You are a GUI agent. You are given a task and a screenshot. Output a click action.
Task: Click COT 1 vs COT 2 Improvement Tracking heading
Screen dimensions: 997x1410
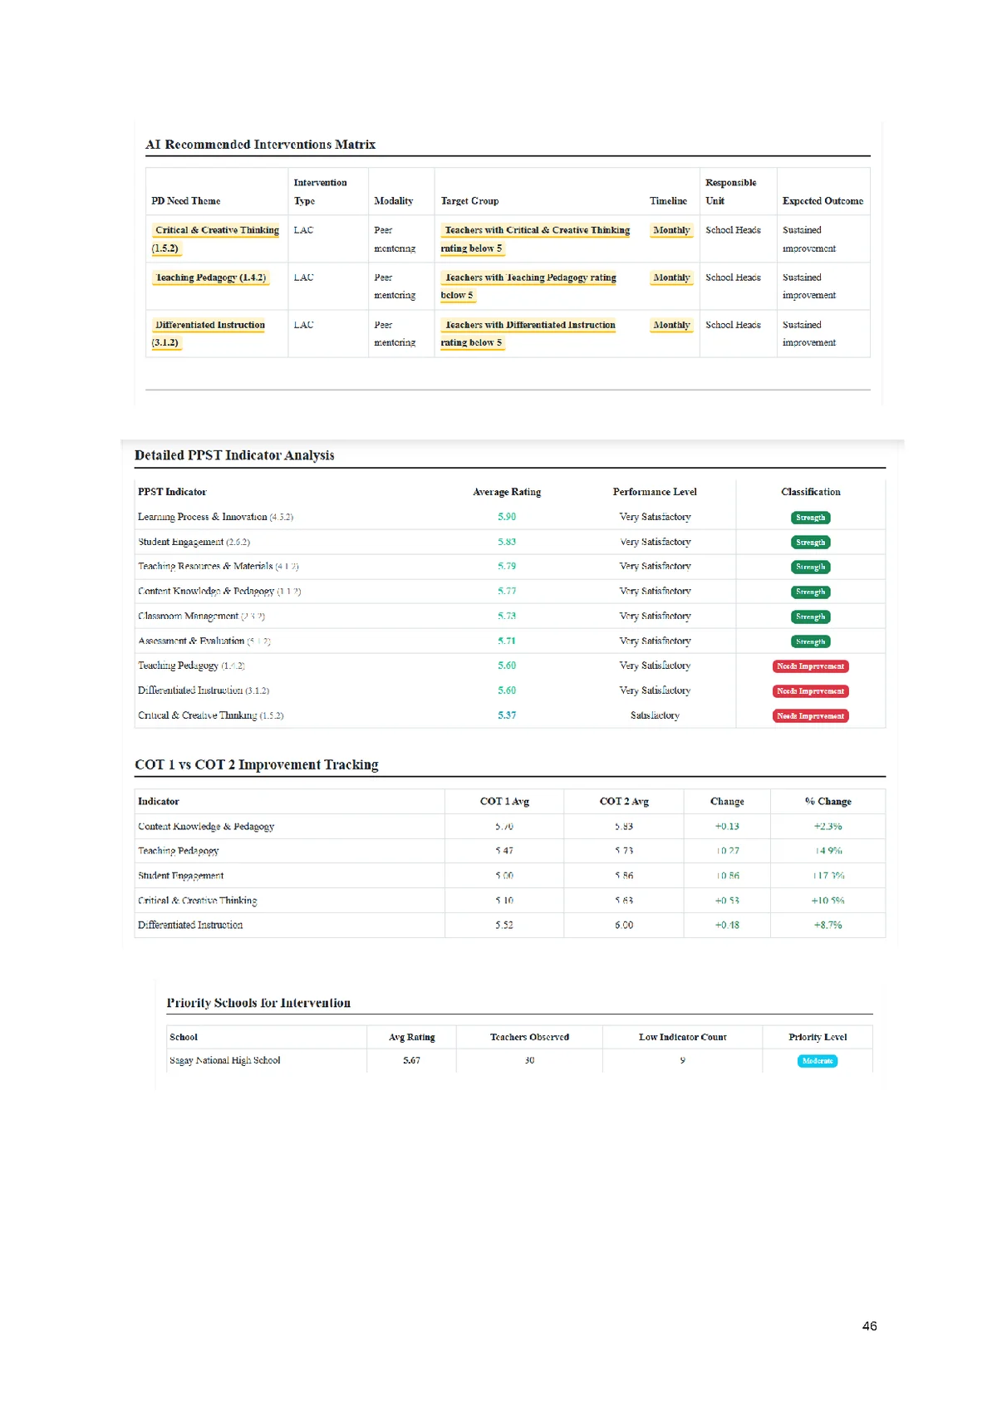(x=256, y=764)
